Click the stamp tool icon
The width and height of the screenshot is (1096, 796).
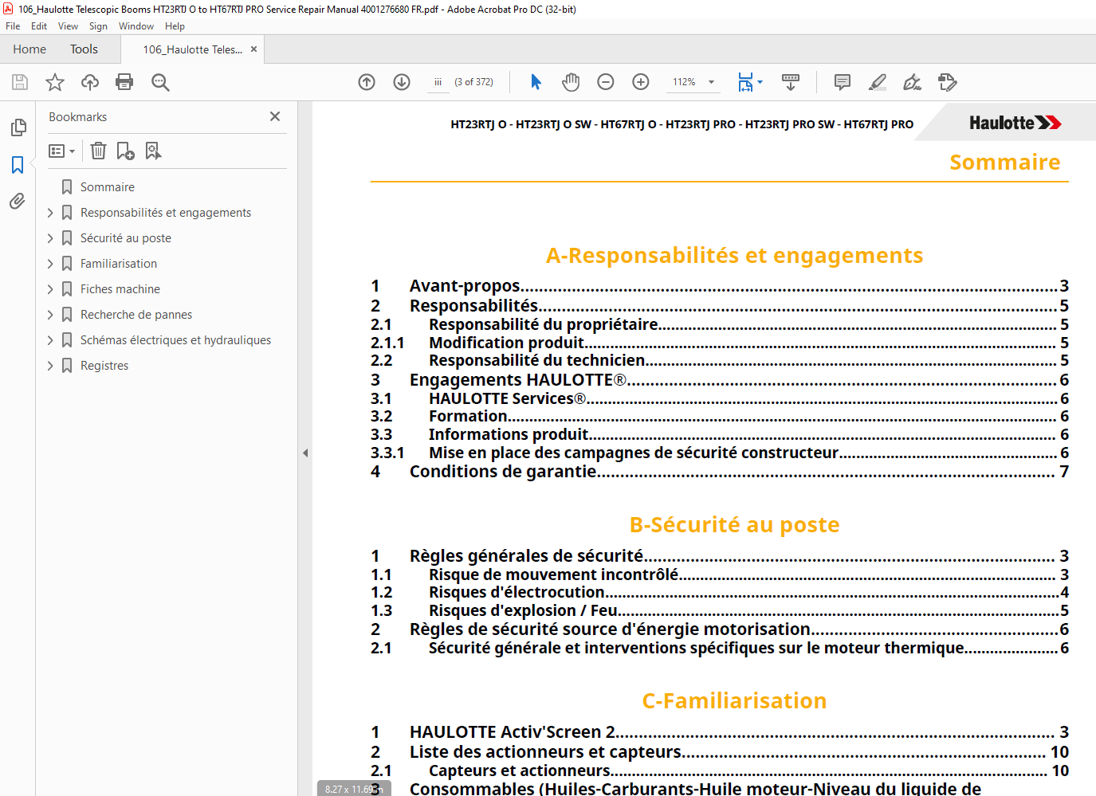click(x=948, y=82)
